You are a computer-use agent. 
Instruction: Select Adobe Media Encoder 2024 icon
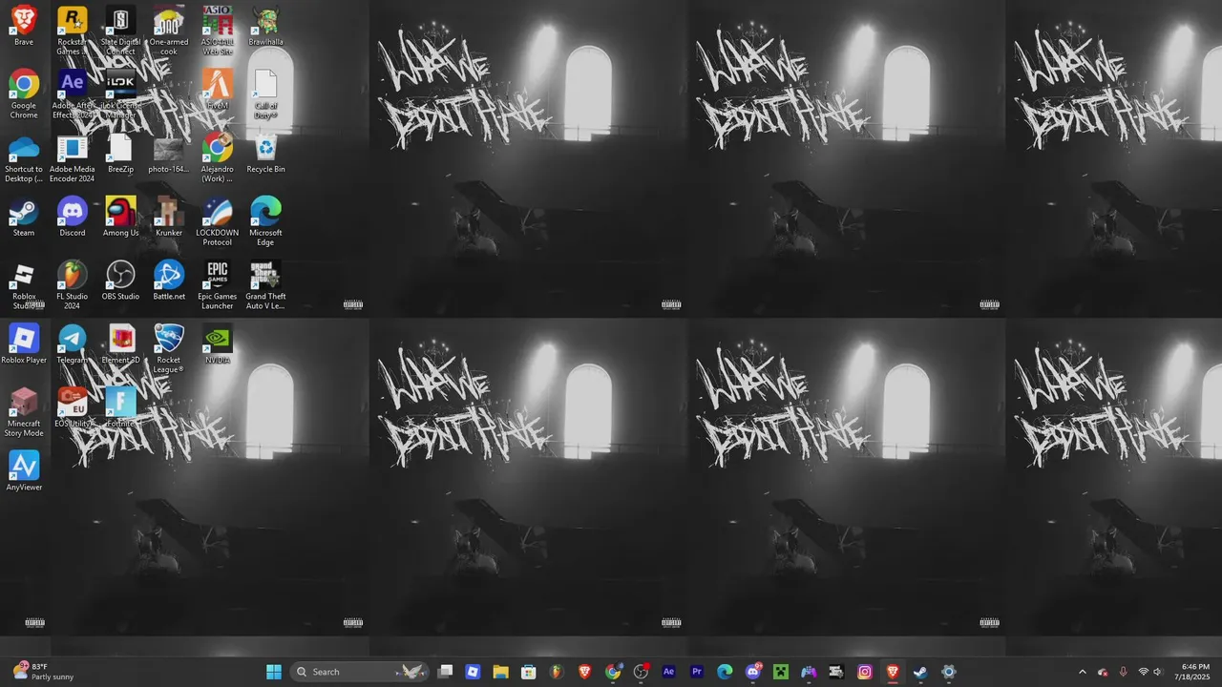[x=73, y=157]
